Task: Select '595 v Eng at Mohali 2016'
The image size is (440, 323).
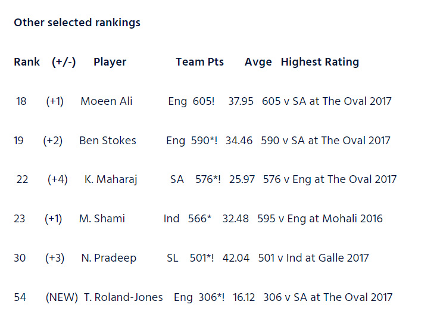Action: [x=320, y=219]
